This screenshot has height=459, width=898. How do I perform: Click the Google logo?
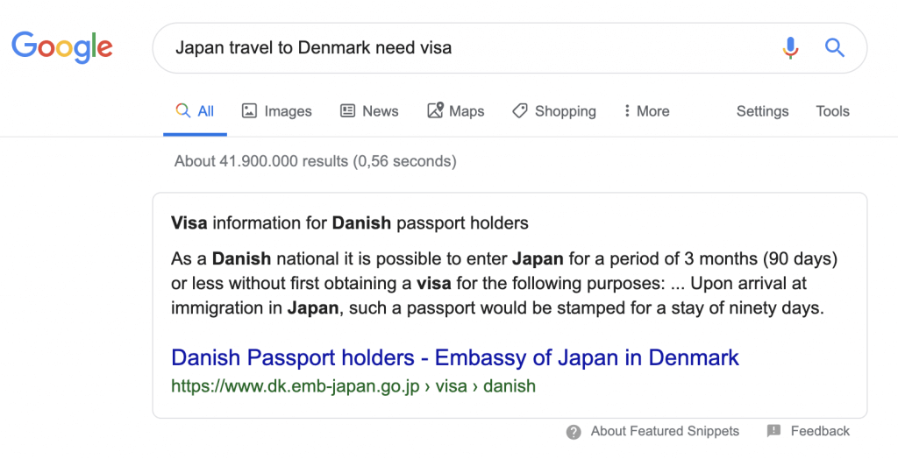[x=62, y=47]
